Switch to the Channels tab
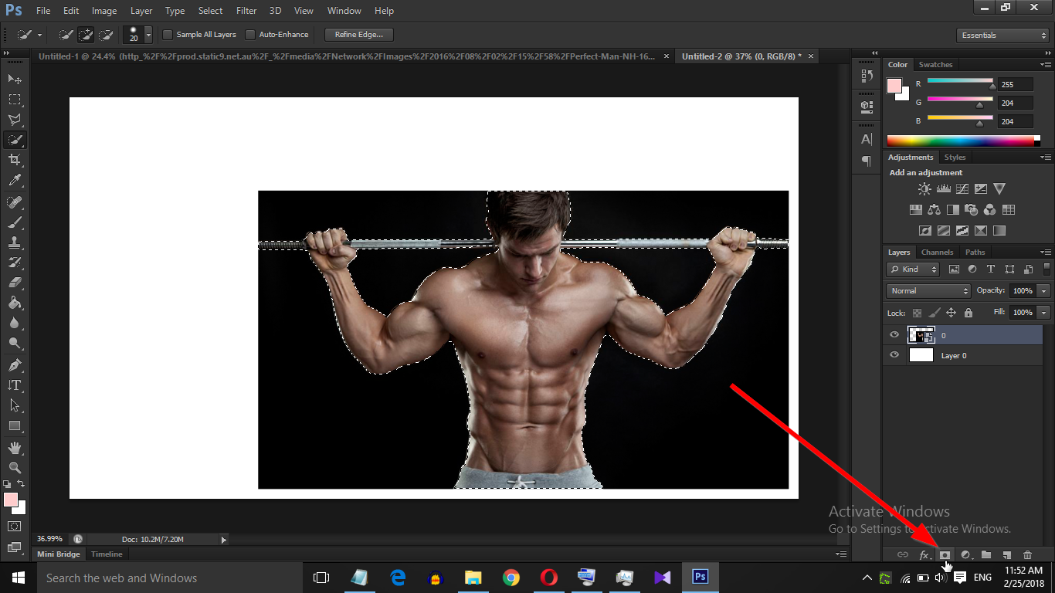This screenshot has width=1055, height=593. 937,252
